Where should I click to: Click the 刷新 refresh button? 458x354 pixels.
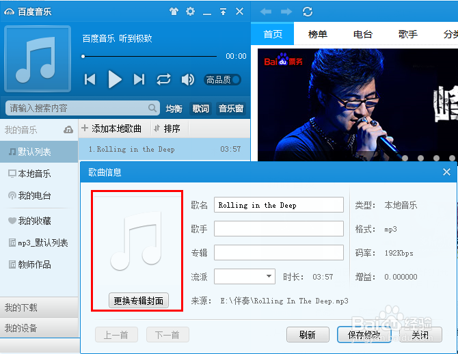(308, 335)
